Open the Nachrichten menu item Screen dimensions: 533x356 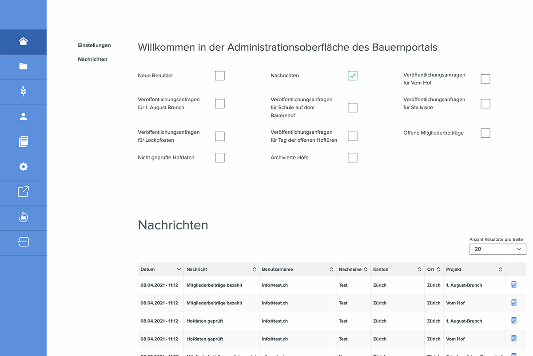(x=92, y=59)
